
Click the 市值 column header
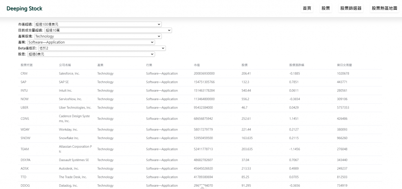tap(197, 65)
